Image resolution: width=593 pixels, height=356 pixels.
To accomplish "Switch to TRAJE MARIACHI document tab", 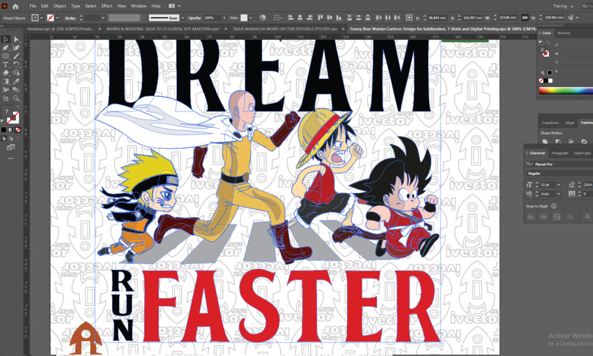I will 285,28.
